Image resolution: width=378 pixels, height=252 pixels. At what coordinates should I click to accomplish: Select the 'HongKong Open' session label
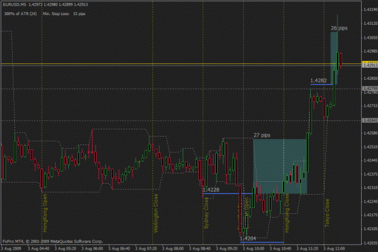click(x=45, y=213)
